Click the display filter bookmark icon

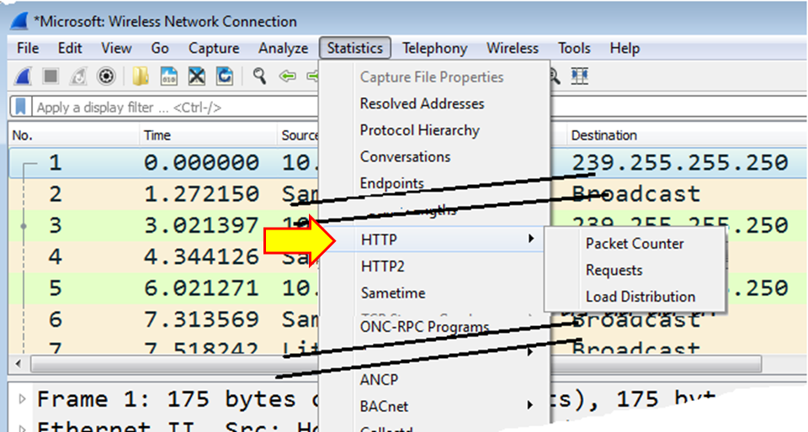(20, 107)
